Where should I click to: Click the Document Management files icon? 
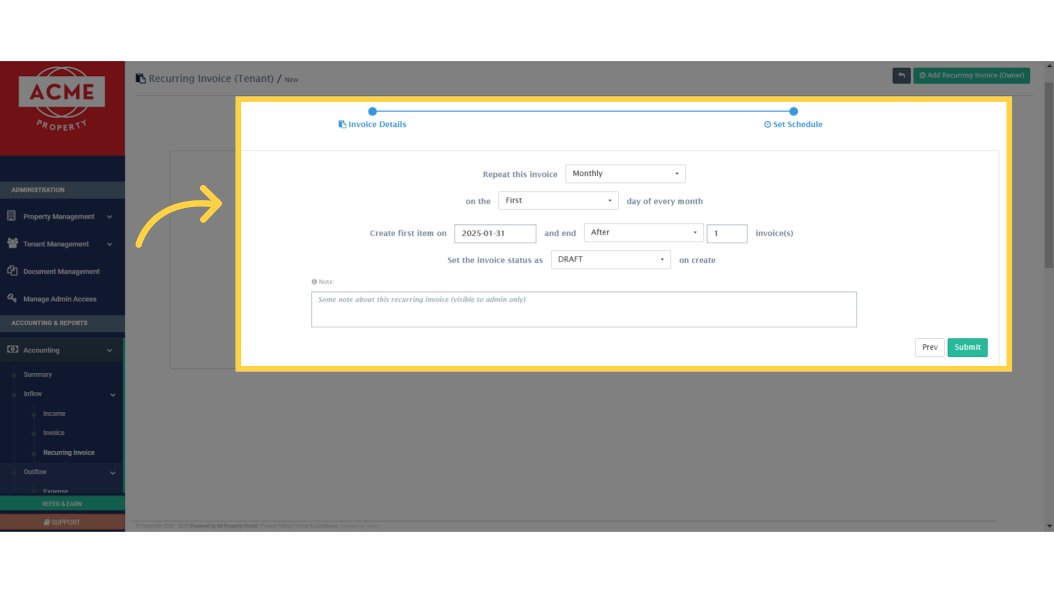(12, 271)
